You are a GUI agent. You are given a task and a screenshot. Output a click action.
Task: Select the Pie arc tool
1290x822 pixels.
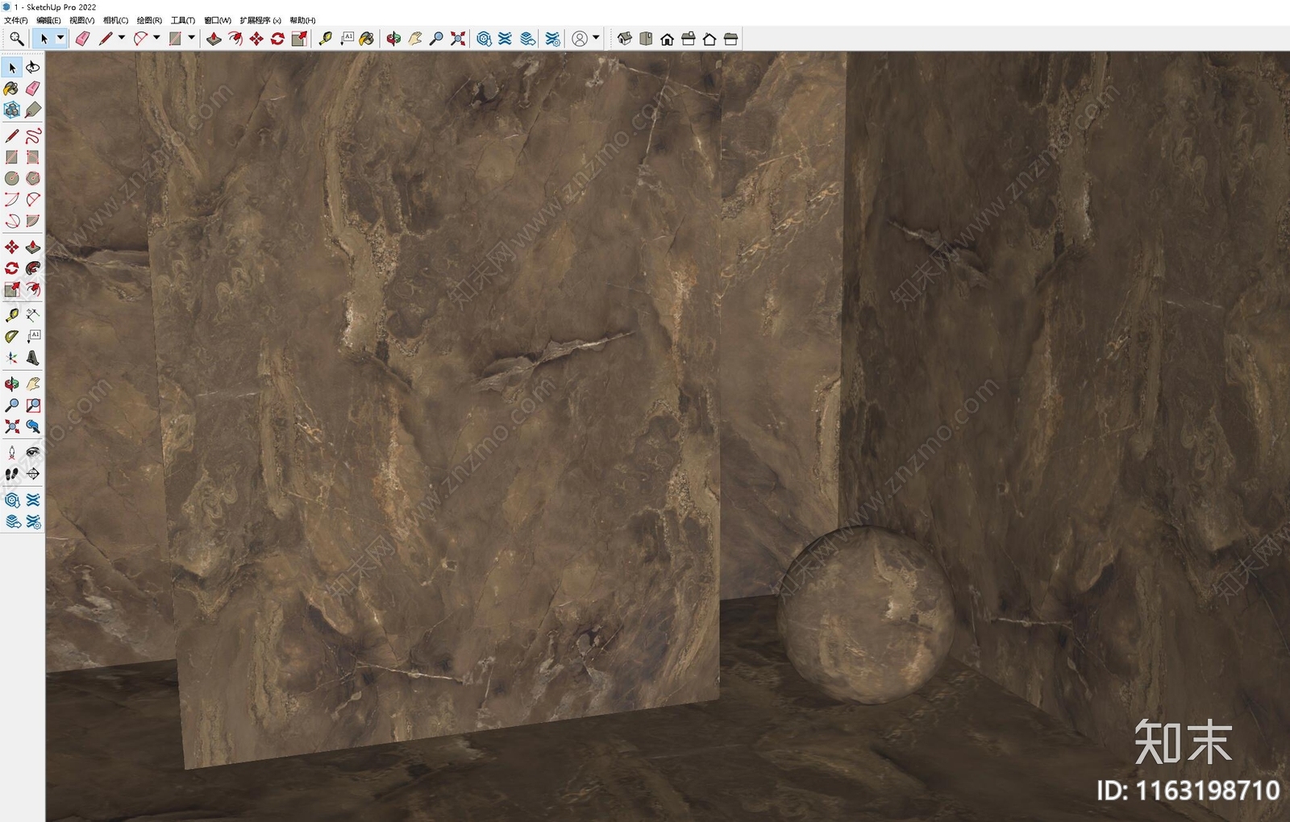[x=33, y=221]
